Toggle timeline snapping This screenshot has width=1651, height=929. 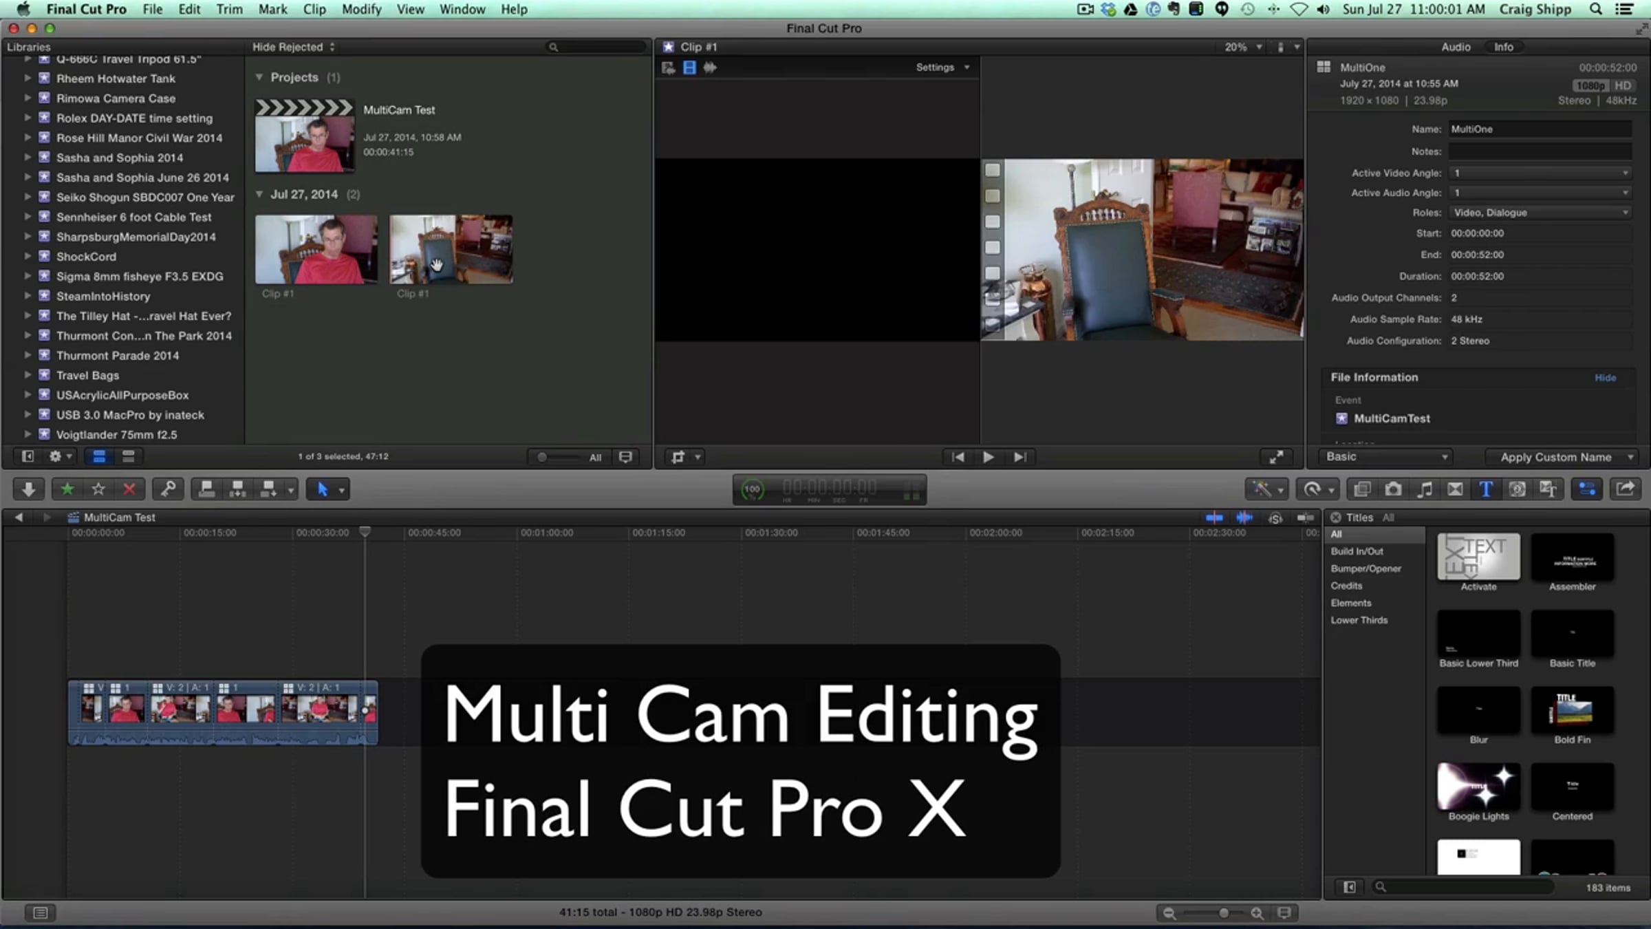(x=1305, y=517)
